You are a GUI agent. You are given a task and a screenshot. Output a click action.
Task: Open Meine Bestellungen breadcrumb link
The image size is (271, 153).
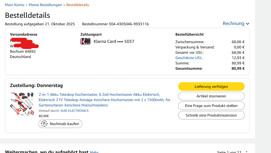click(x=45, y=5)
